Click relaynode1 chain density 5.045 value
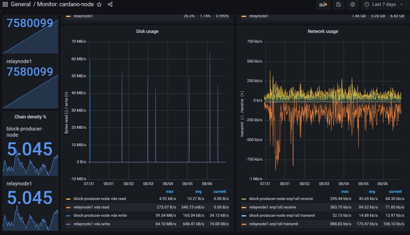The height and width of the screenshot is (235, 410). 30,198
